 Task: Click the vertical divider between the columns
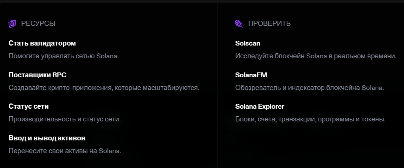click(x=217, y=86)
